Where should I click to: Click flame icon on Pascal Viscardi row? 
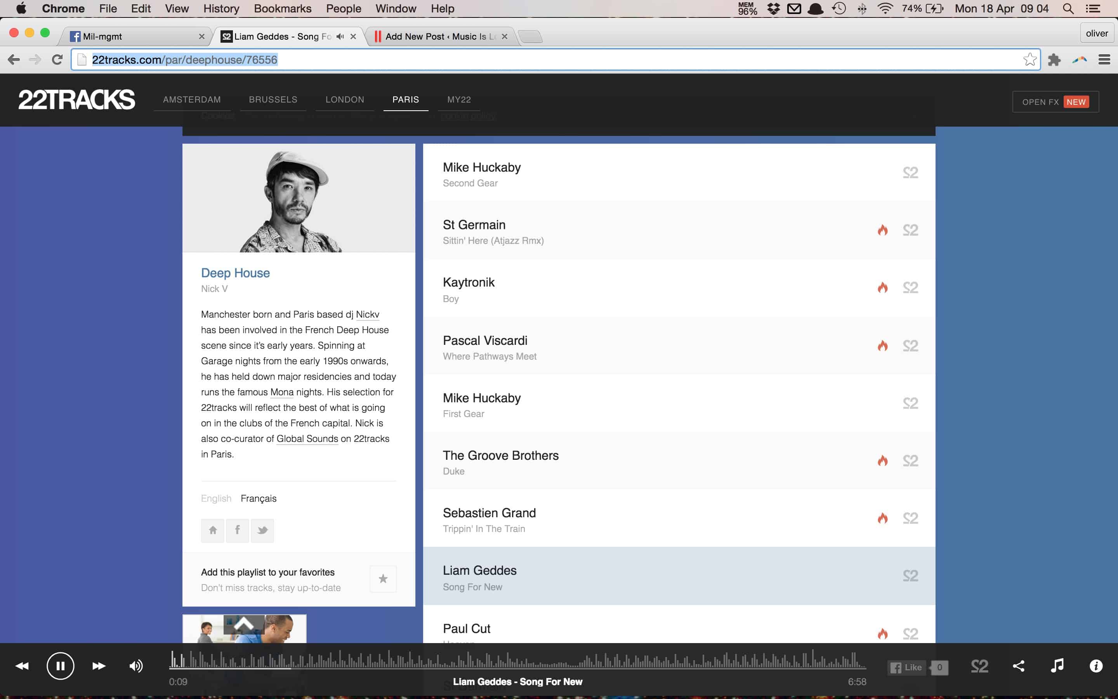pyautogui.click(x=882, y=345)
